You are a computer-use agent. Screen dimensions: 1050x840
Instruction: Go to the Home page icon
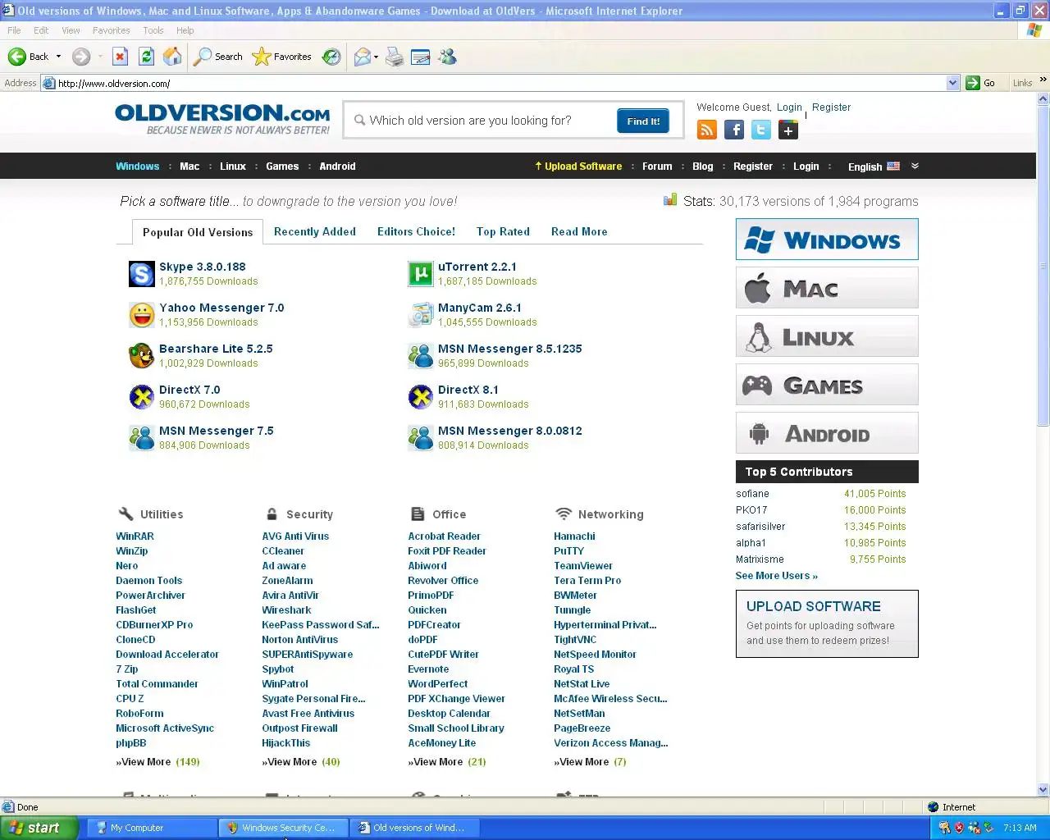[x=172, y=57]
